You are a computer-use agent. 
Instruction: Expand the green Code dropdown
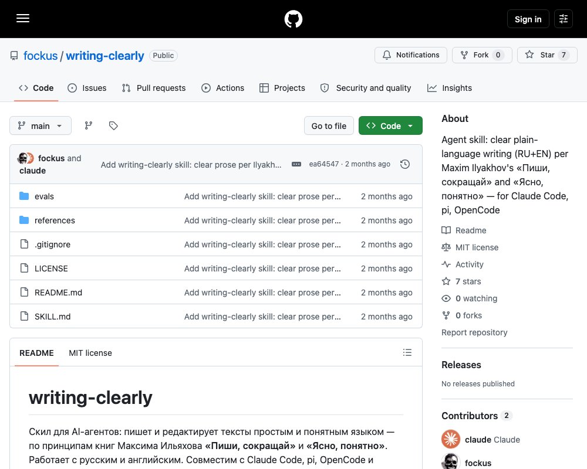click(x=390, y=125)
